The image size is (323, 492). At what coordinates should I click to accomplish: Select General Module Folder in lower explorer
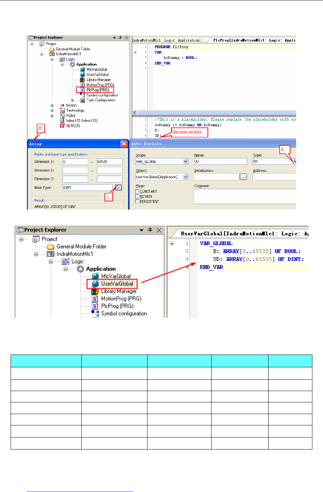82,247
